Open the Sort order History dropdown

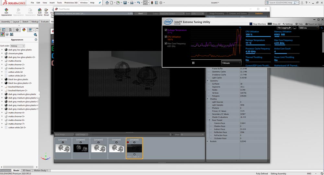pyautogui.click(x=17, y=46)
